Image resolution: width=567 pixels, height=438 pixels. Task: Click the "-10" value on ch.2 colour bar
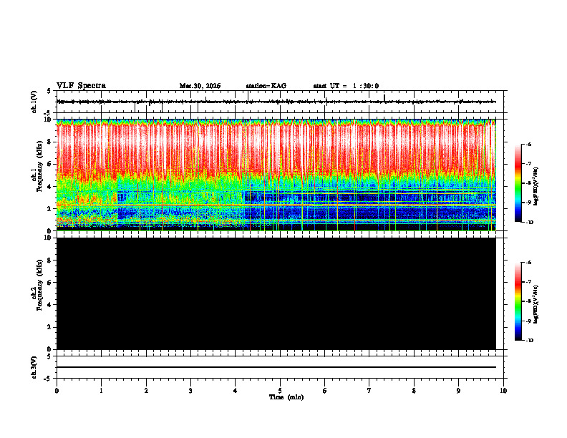[529, 341]
